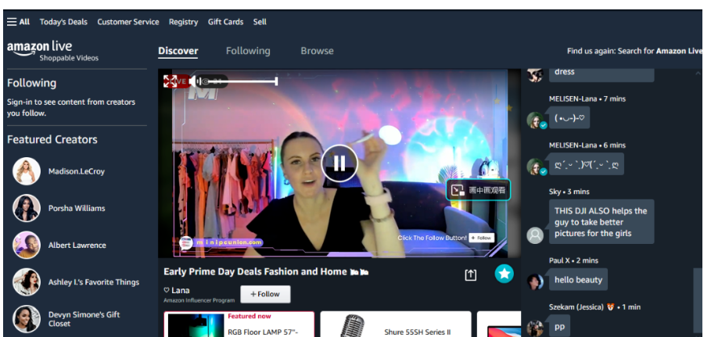Open Gift Cards page
Screen dimensions: 711x337
click(x=225, y=22)
